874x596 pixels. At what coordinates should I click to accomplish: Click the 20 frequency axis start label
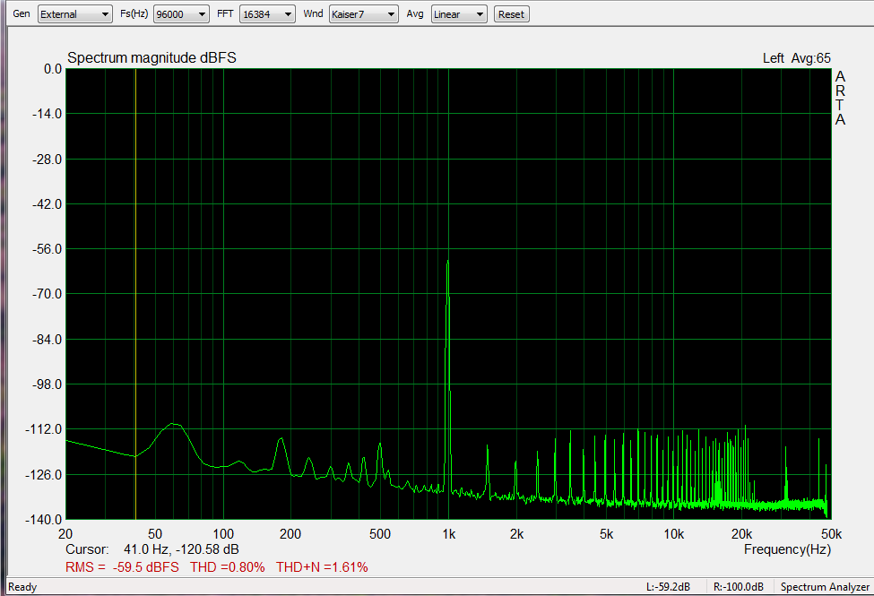tap(65, 534)
